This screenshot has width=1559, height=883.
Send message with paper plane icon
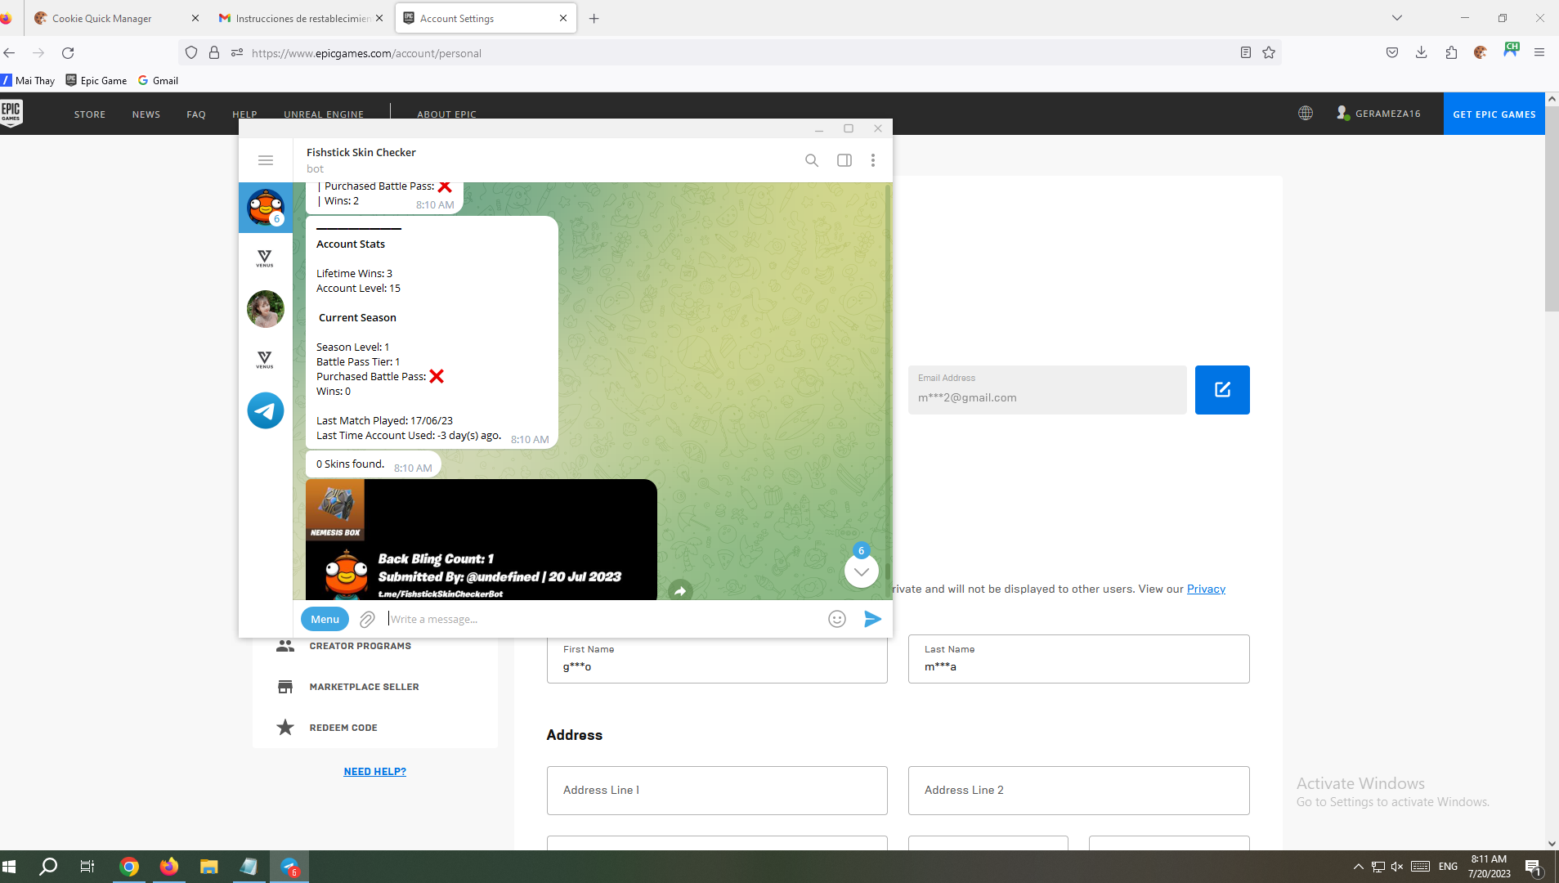pos(872,619)
